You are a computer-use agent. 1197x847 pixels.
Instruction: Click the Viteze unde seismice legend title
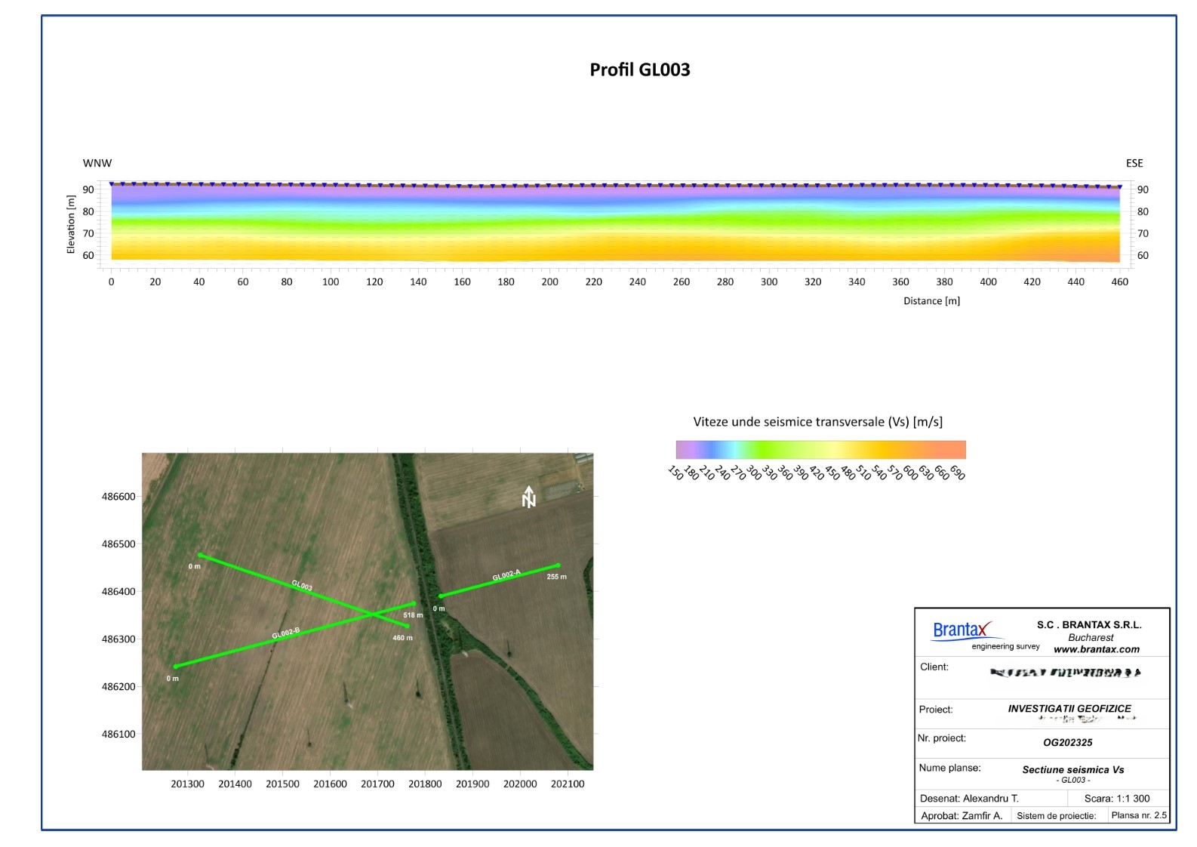[817, 422]
